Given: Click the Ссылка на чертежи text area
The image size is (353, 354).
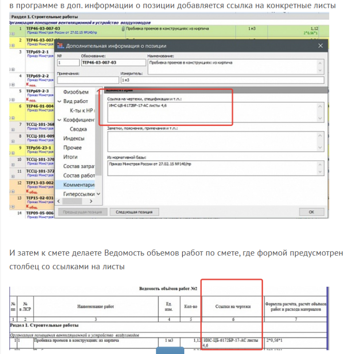Looking at the screenshot, I should coord(216,112).
